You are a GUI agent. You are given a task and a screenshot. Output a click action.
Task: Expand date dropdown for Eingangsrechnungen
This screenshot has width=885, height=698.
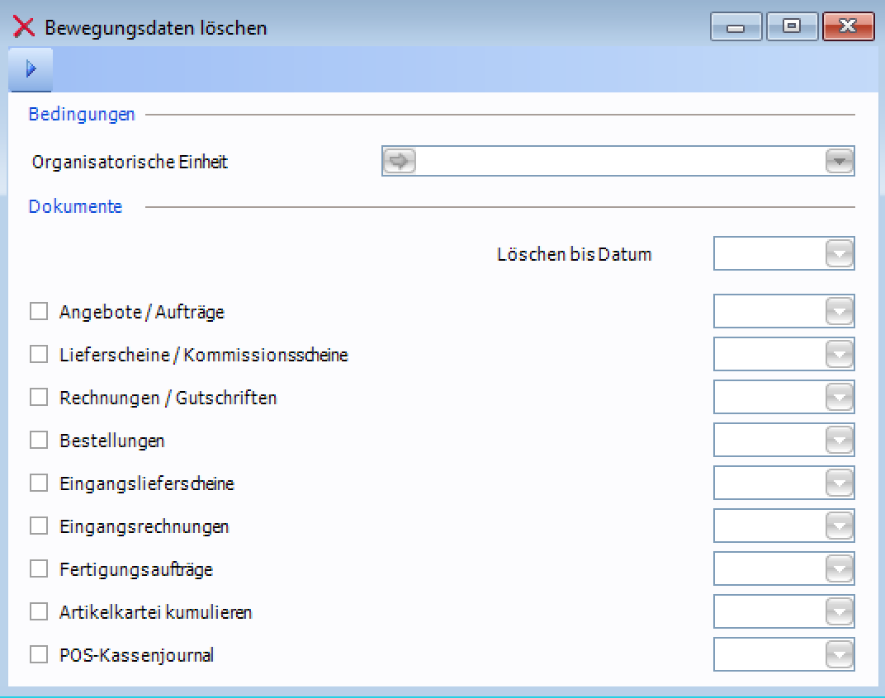coord(839,526)
